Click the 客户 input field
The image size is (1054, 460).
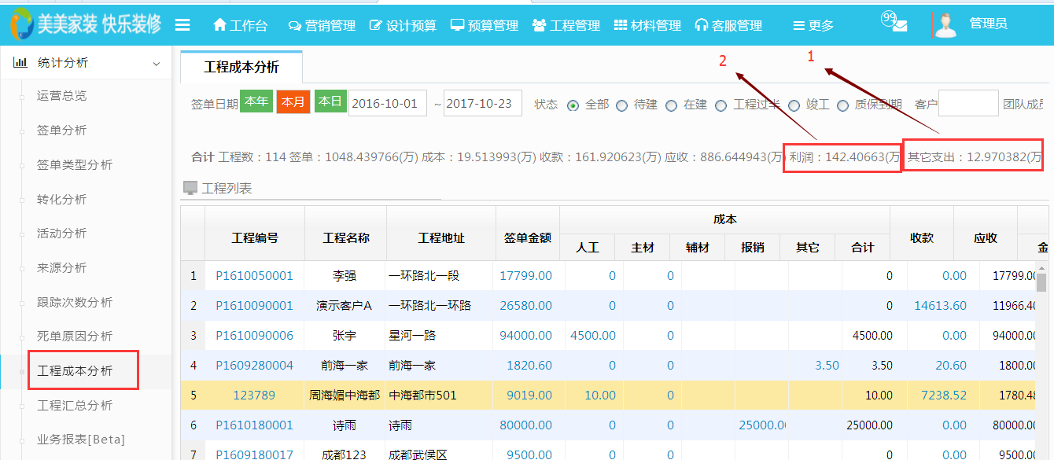coord(968,103)
